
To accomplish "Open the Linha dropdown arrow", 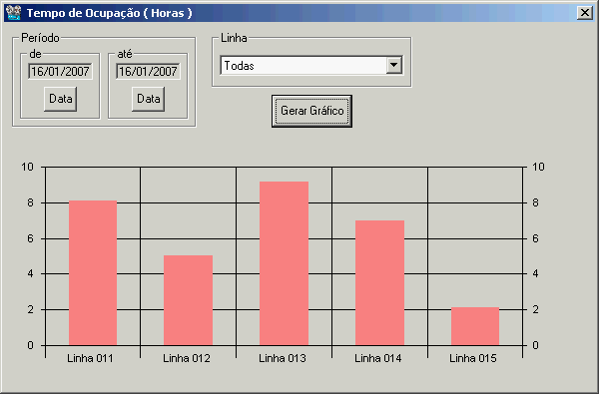I will (x=394, y=65).
